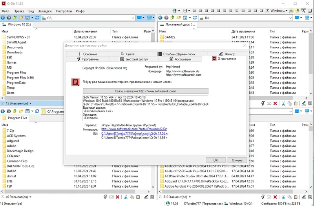This screenshot has width=314, height=206.
Task: Open the view mode dropdown in D:\ pane
Action: tap(190, 18)
